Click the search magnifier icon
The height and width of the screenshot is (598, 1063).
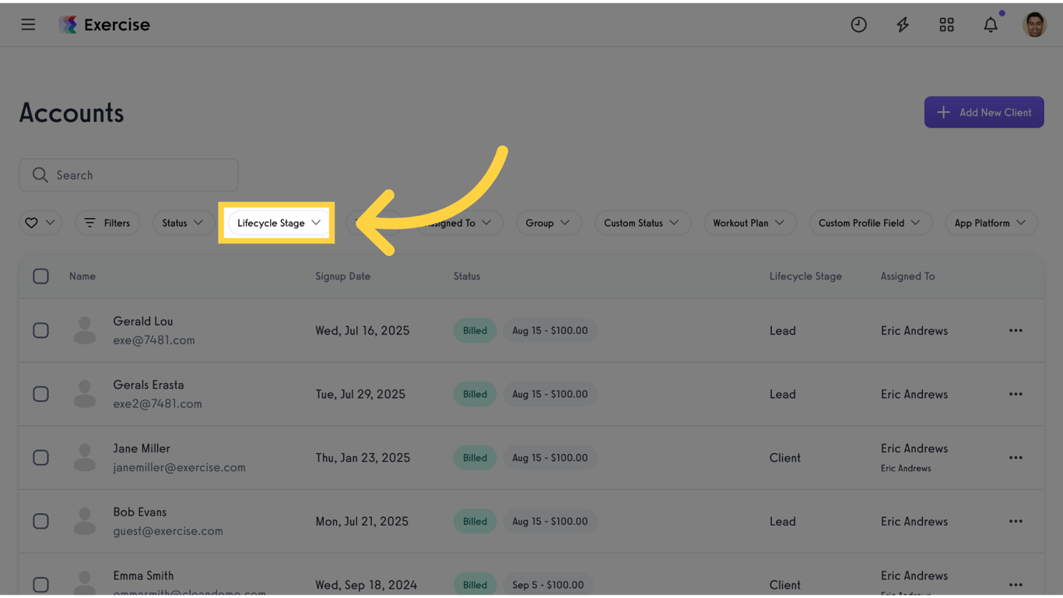tap(40, 175)
